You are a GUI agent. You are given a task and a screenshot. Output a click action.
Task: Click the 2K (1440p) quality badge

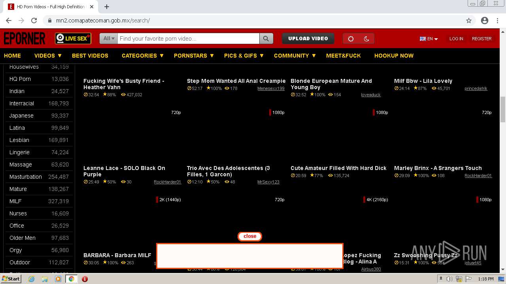click(169, 200)
